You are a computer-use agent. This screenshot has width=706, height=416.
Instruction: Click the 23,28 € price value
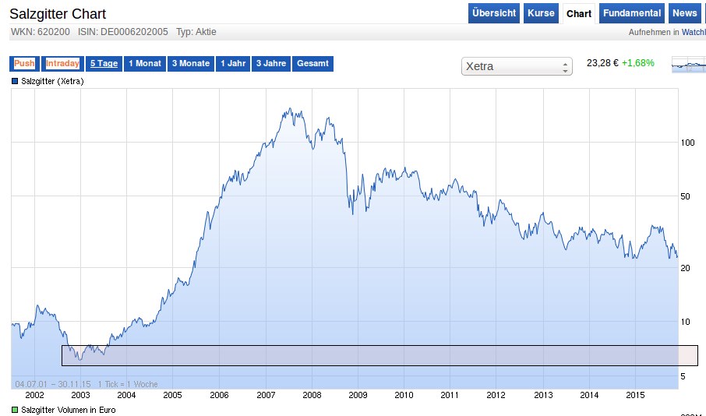602,63
